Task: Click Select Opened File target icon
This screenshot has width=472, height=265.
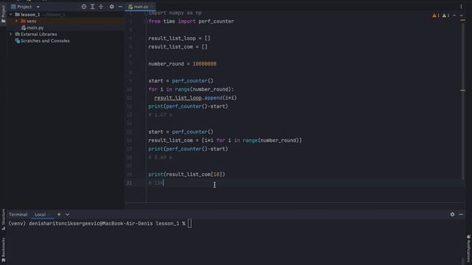Action: click(x=83, y=7)
